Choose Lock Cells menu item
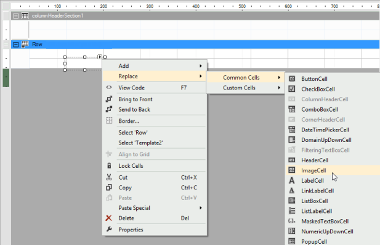 coord(155,166)
